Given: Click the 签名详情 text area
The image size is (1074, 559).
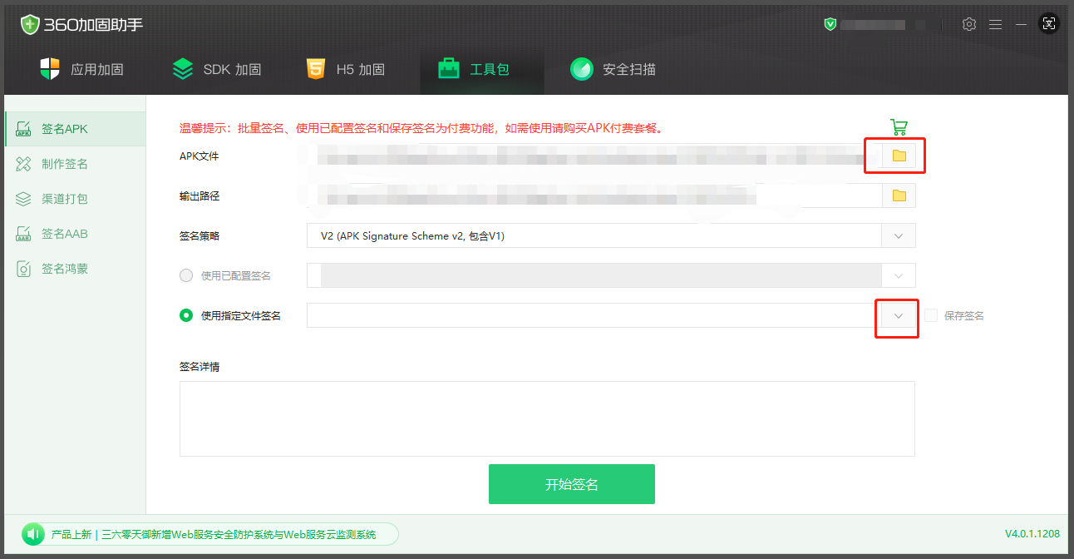Looking at the screenshot, I should pos(547,418).
